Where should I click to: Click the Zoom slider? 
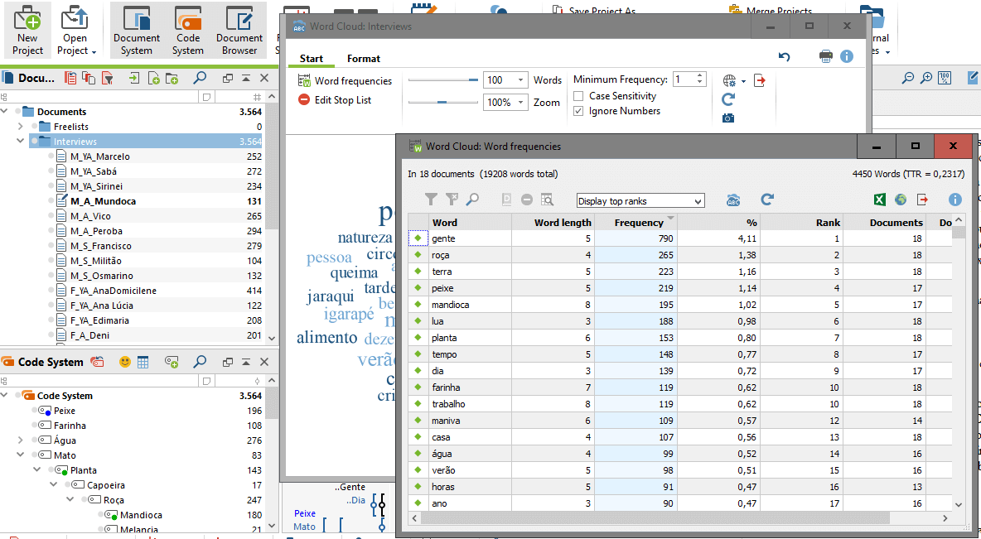click(x=443, y=102)
